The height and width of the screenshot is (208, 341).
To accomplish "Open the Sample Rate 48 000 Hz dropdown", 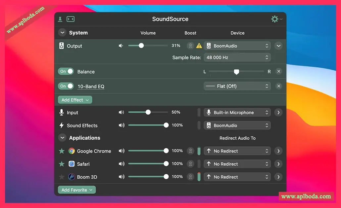I will [237, 57].
